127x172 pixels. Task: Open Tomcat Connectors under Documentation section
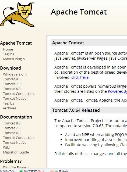pos(19,138)
